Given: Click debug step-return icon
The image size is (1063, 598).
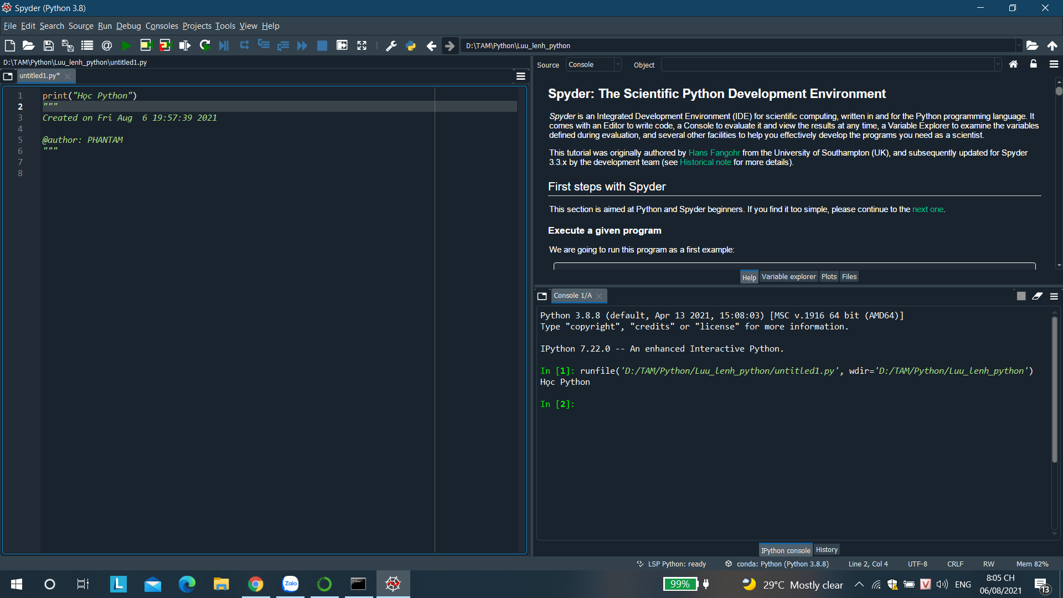Looking at the screenshot, I should pyautogui.click(x=283, y=45).
